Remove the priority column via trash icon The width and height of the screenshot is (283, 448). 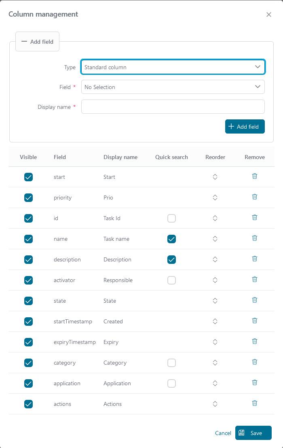(255, 197)
